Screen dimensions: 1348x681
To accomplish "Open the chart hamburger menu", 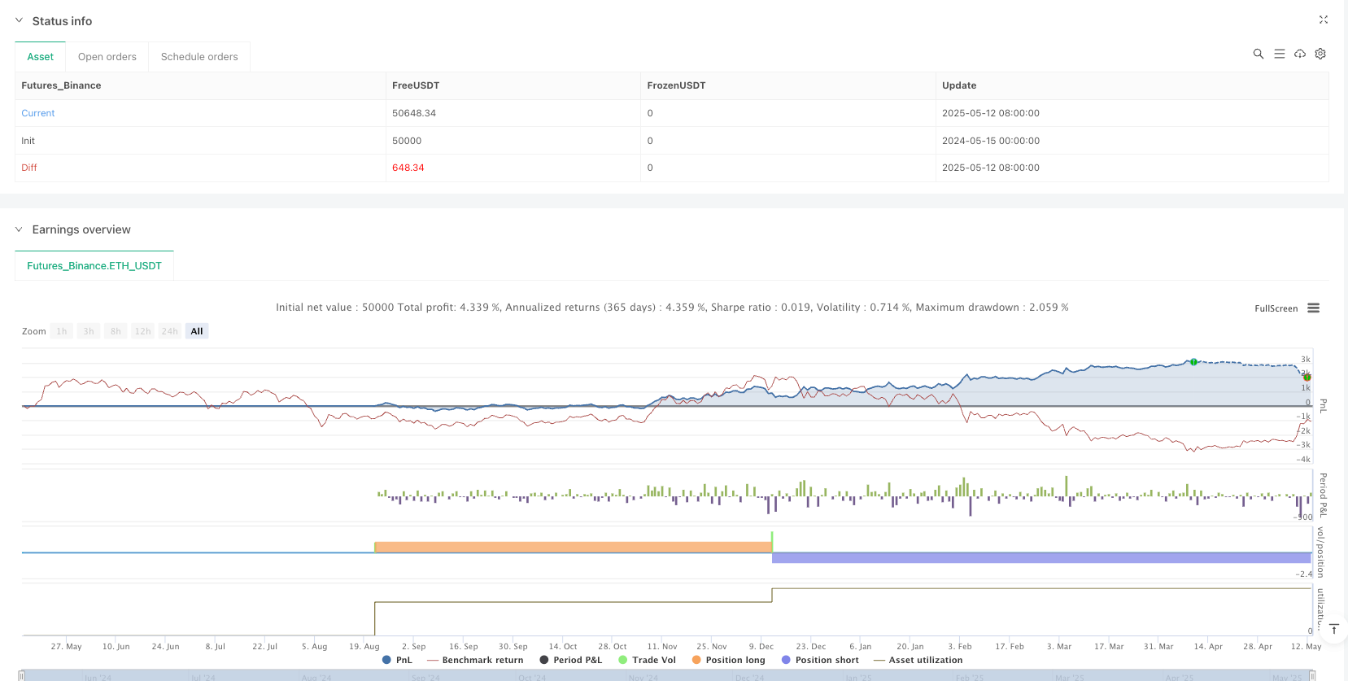I will coord(1313,308).
